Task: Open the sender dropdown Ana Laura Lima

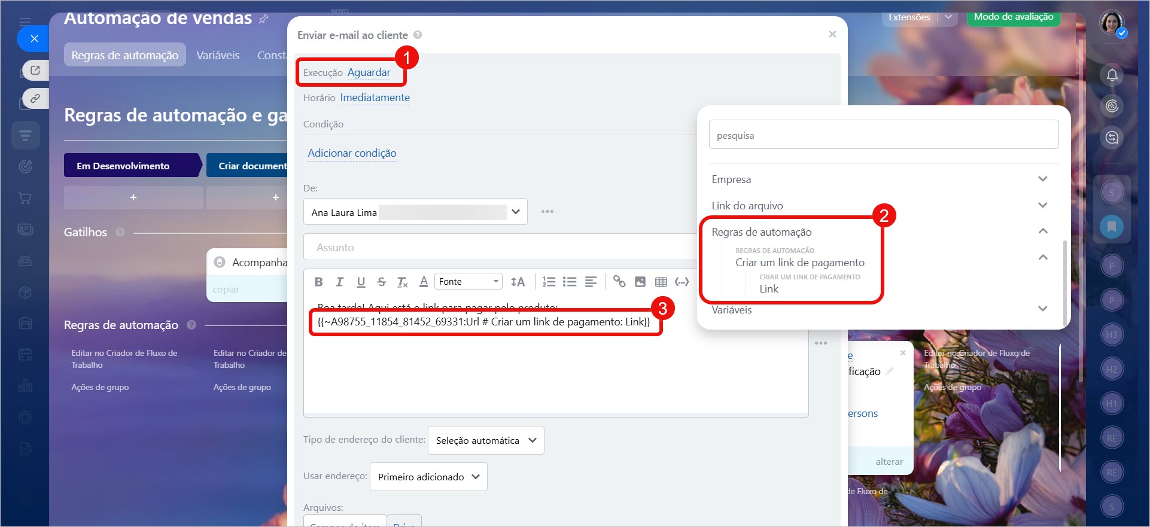Action: click(x=415, y=212)
